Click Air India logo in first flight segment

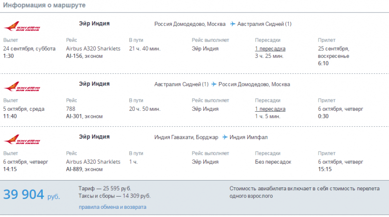[x=22, y=26]
